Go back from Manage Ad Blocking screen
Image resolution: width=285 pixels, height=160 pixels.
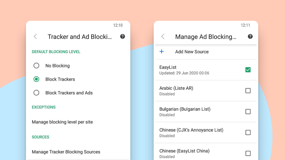pos(163,36)
